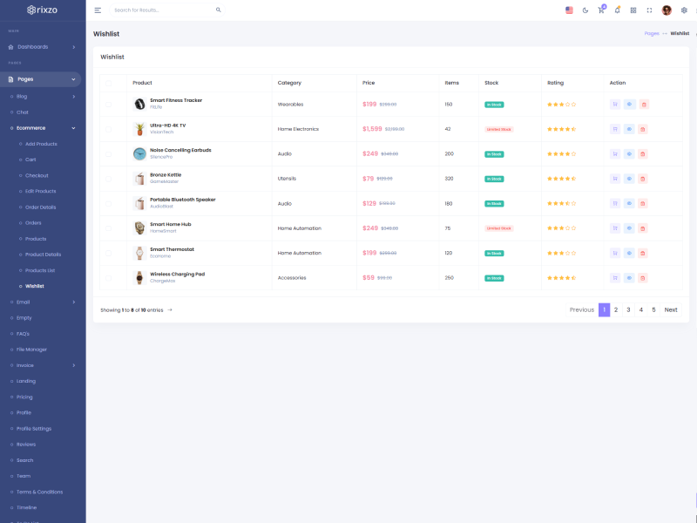Select the Ultra-HD 4K TV row checkbox
The height and width of the screenshot is (523, 697).
108,129
